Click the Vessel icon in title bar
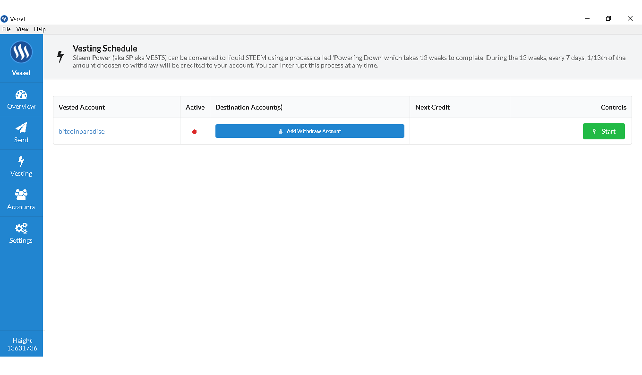Viewport: 642px width, 375px height. pyautogui.click(x=5, y=19)
